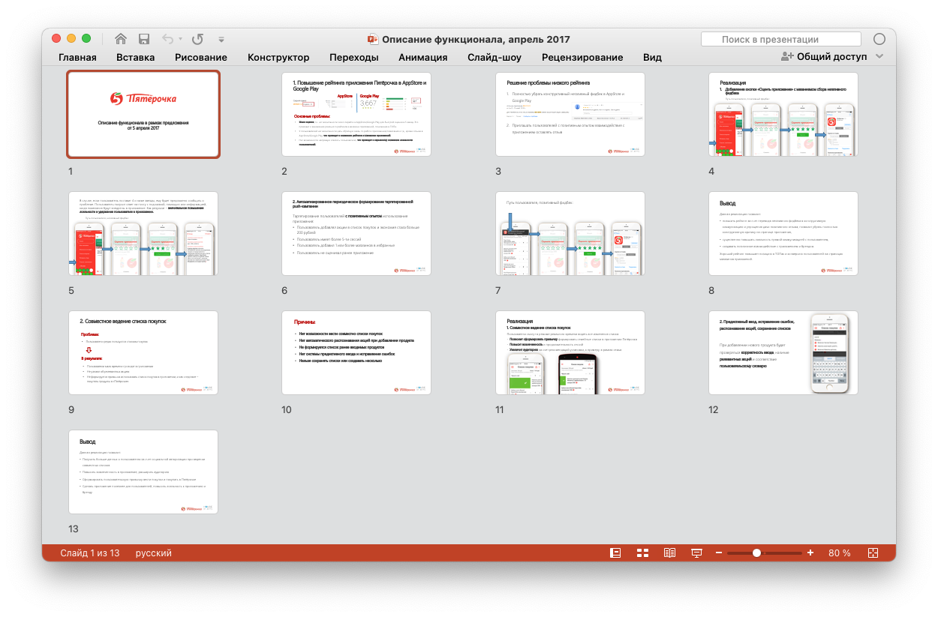Switch to the Слайд-шоу tab
Screen dimensions: 938x617
click(x=495, y=57)
